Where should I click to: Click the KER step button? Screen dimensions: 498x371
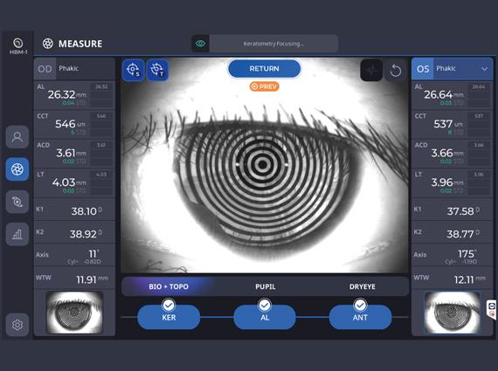(169, 318)
